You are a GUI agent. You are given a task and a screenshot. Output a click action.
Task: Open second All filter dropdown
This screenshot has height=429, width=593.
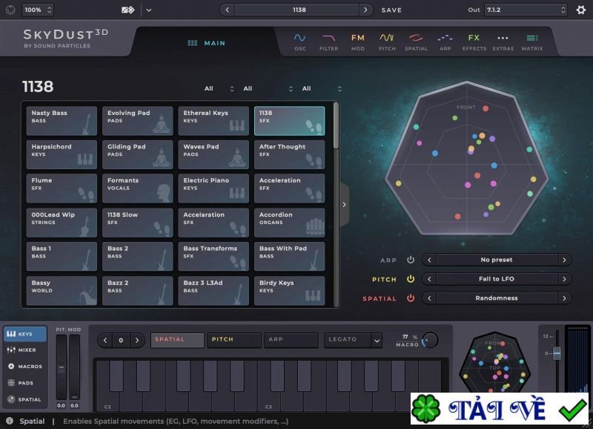coord(268,88)
